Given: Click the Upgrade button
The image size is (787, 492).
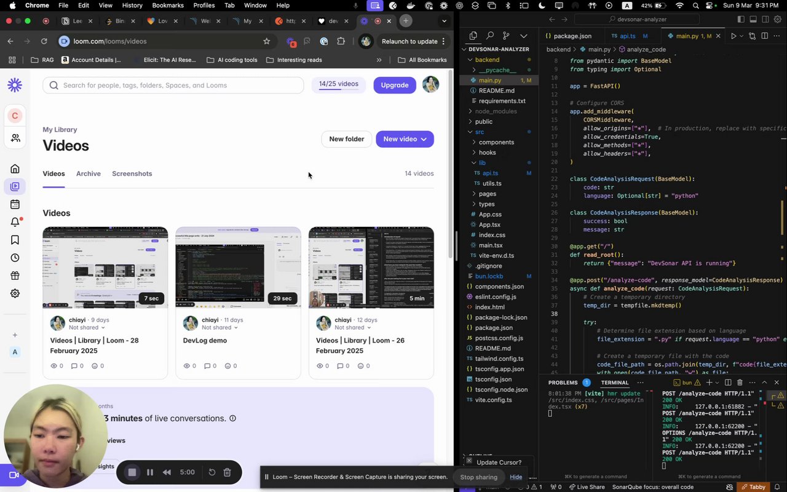Looking at the screenshot, I should coord(395,85).
